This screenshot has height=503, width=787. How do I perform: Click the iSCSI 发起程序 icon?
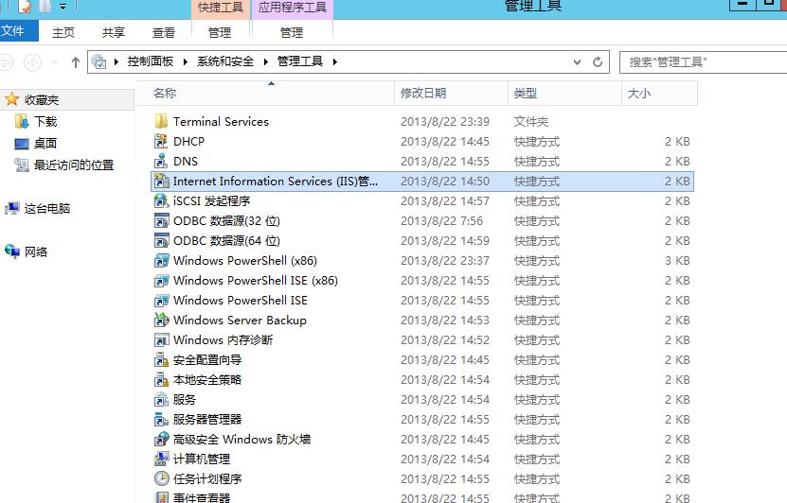161,200
